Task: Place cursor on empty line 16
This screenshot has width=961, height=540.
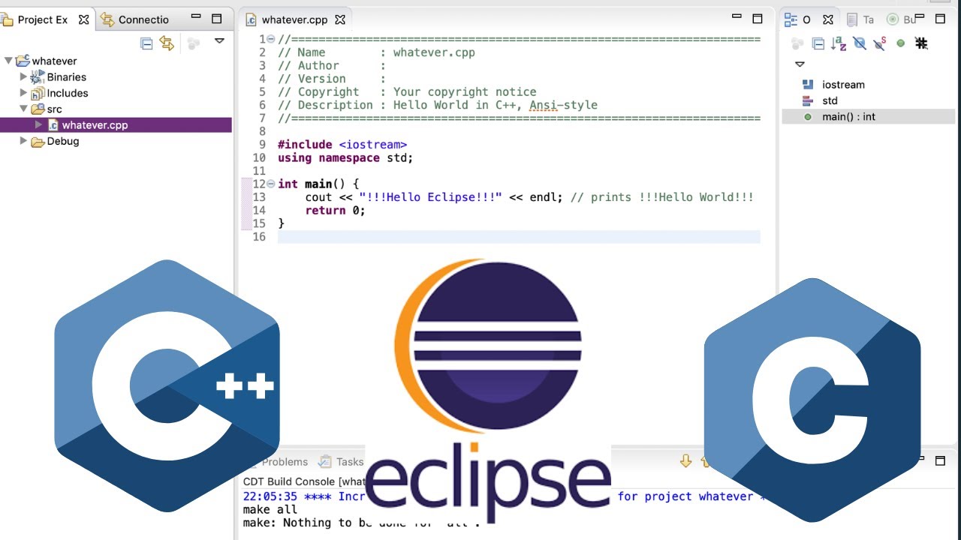Action: (519, 237)
